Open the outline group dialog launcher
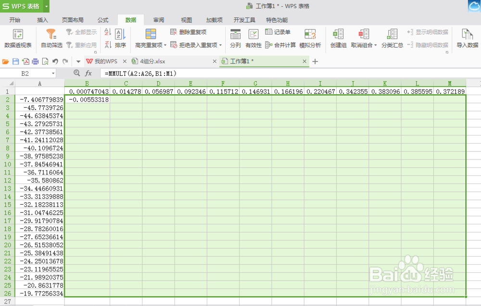This screenshot has height=306, width=481. pyautogui.click(x=447, y=52)
